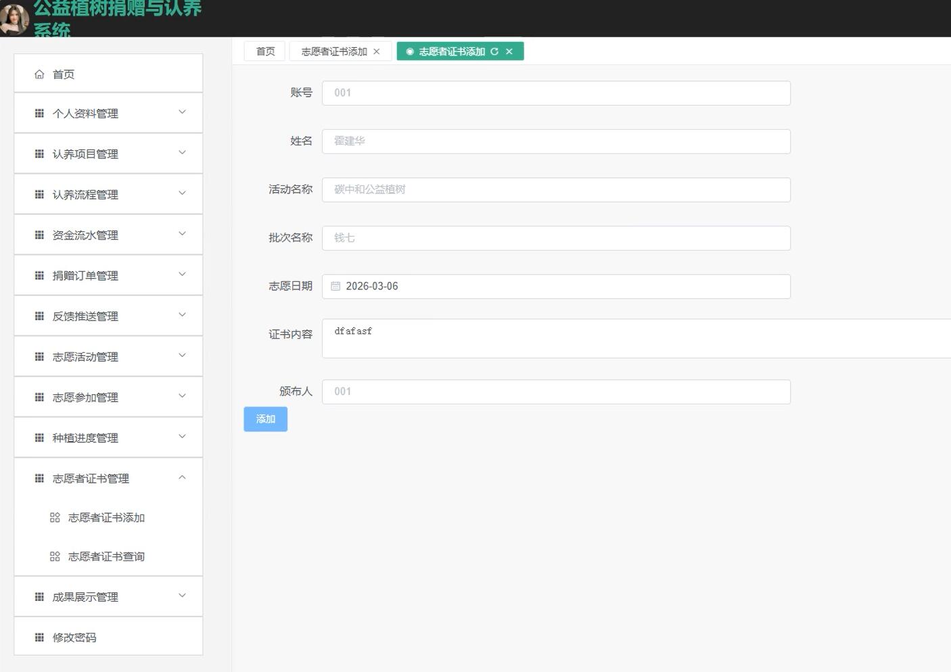Go to 首页 in the sidebar
The image size is (951, 672).
click(108, 74)
